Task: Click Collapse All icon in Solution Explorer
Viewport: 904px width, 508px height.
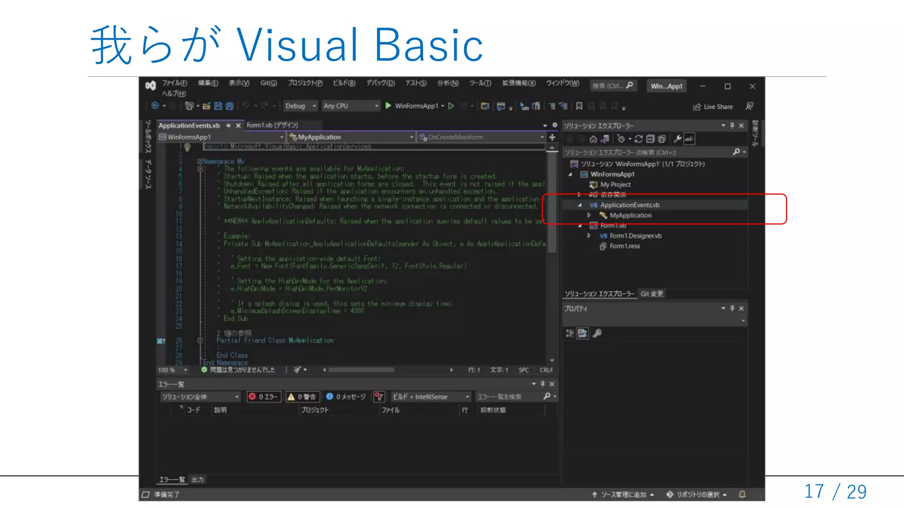Action: pos(650,139)
